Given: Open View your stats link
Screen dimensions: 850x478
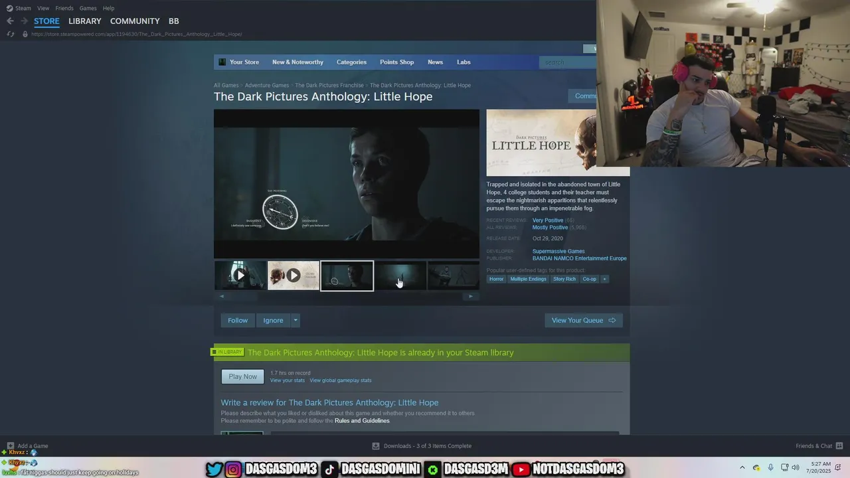Looking at the screenshot, I should tap(288, 380).
